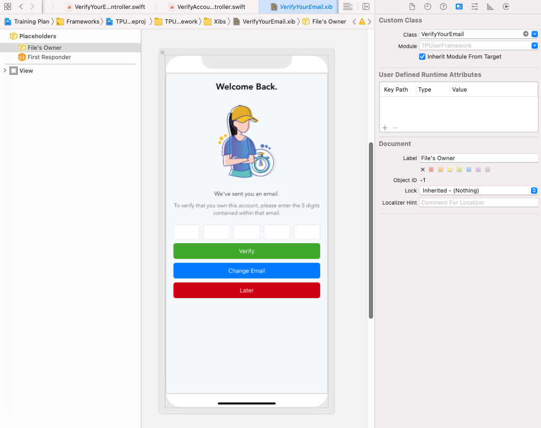Open the Frameworks jump bar segment

pyautogui.click(x=78, y=21)
